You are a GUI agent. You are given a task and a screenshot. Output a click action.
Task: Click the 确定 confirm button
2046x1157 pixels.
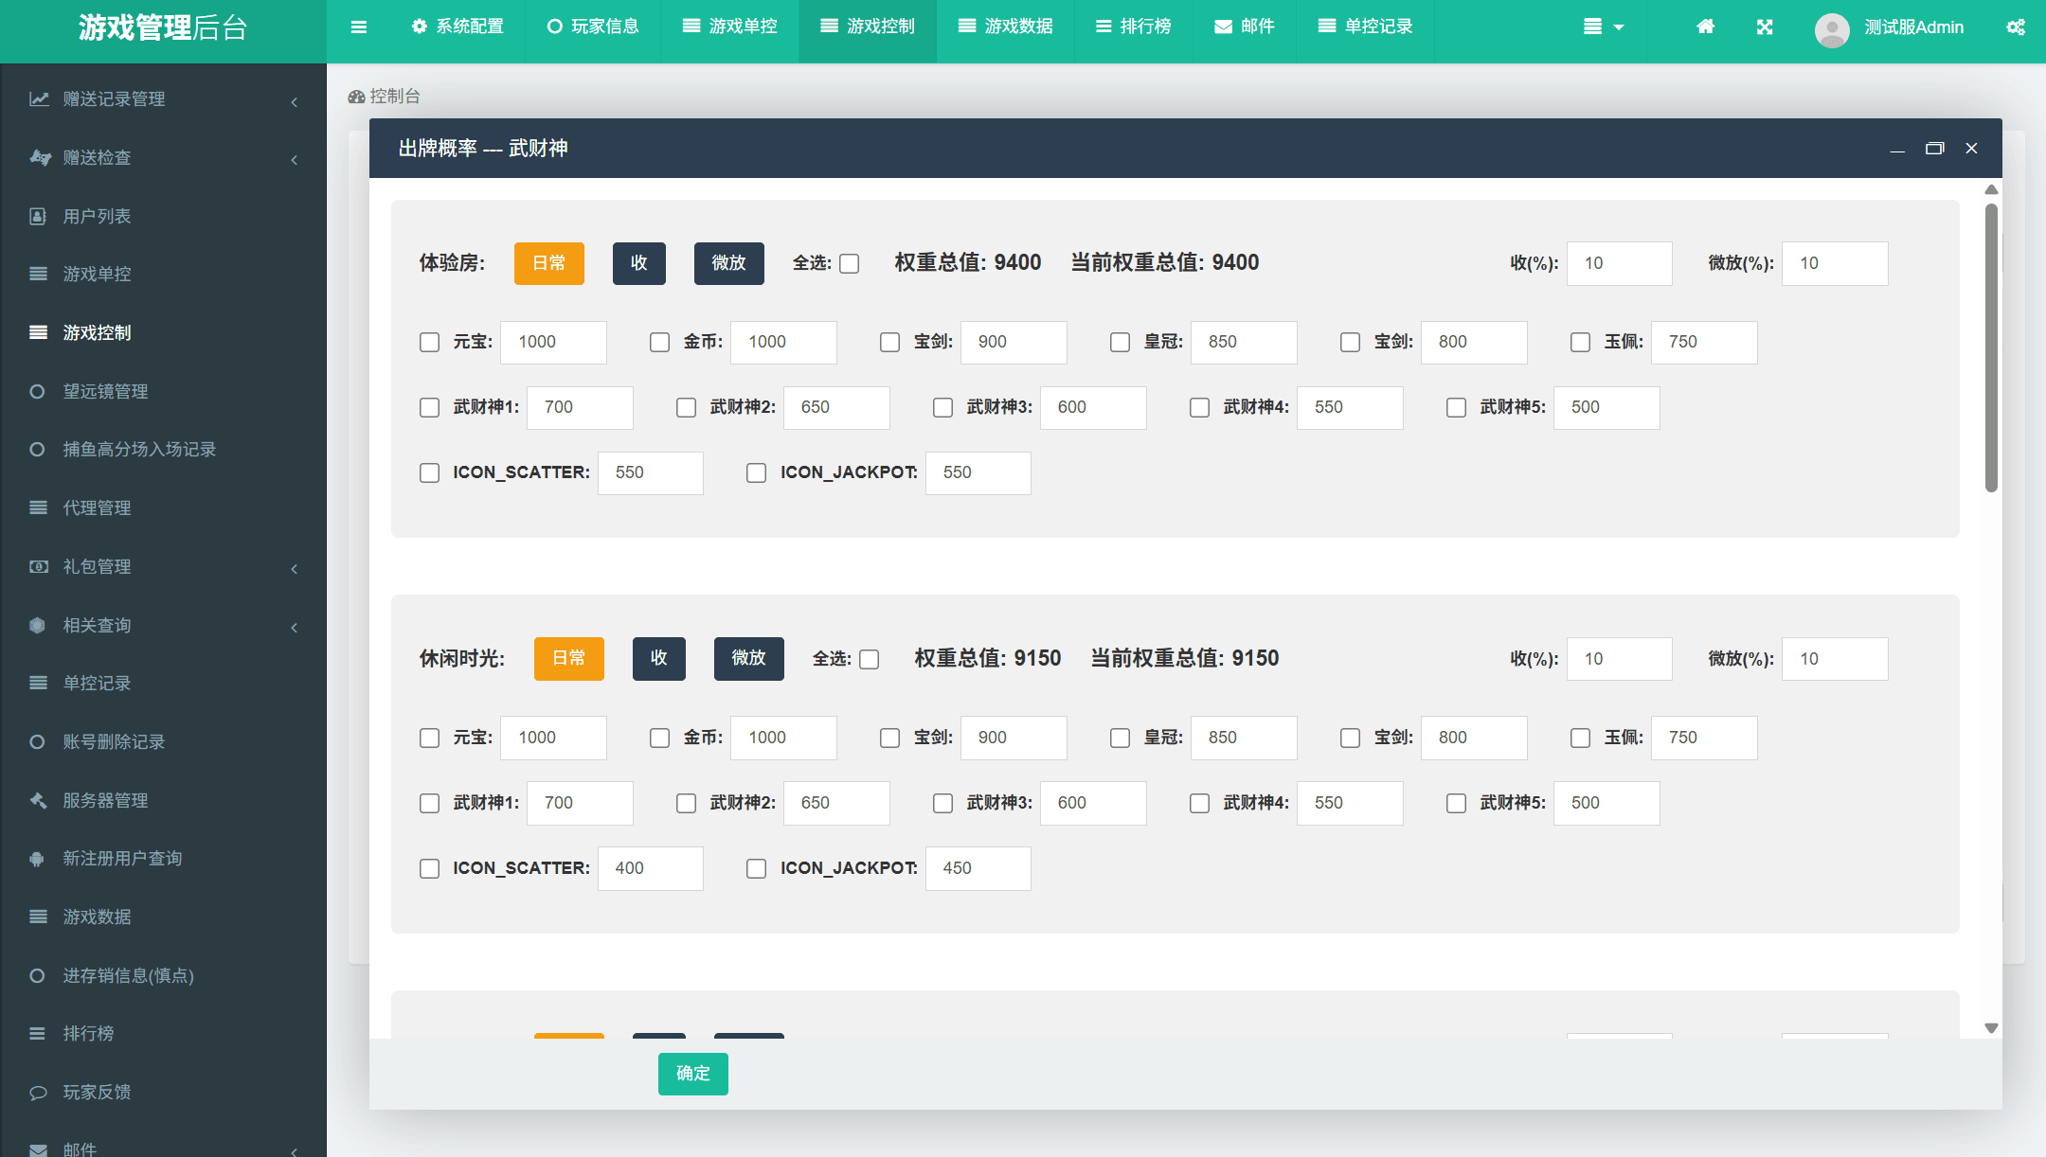coord(693,1074)
